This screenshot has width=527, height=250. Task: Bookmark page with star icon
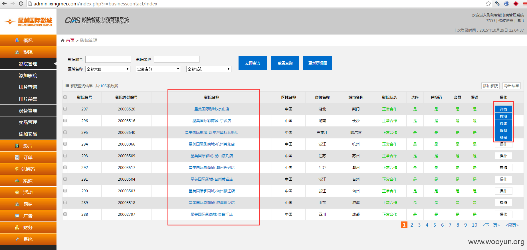tap(488, 3)
